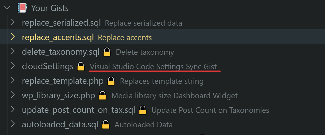
Task: Click the lock icon next to wp_library_size.php
Action: pos(102,96)
